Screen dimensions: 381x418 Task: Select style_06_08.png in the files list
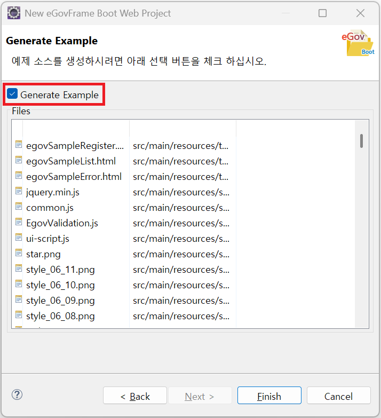60,316
